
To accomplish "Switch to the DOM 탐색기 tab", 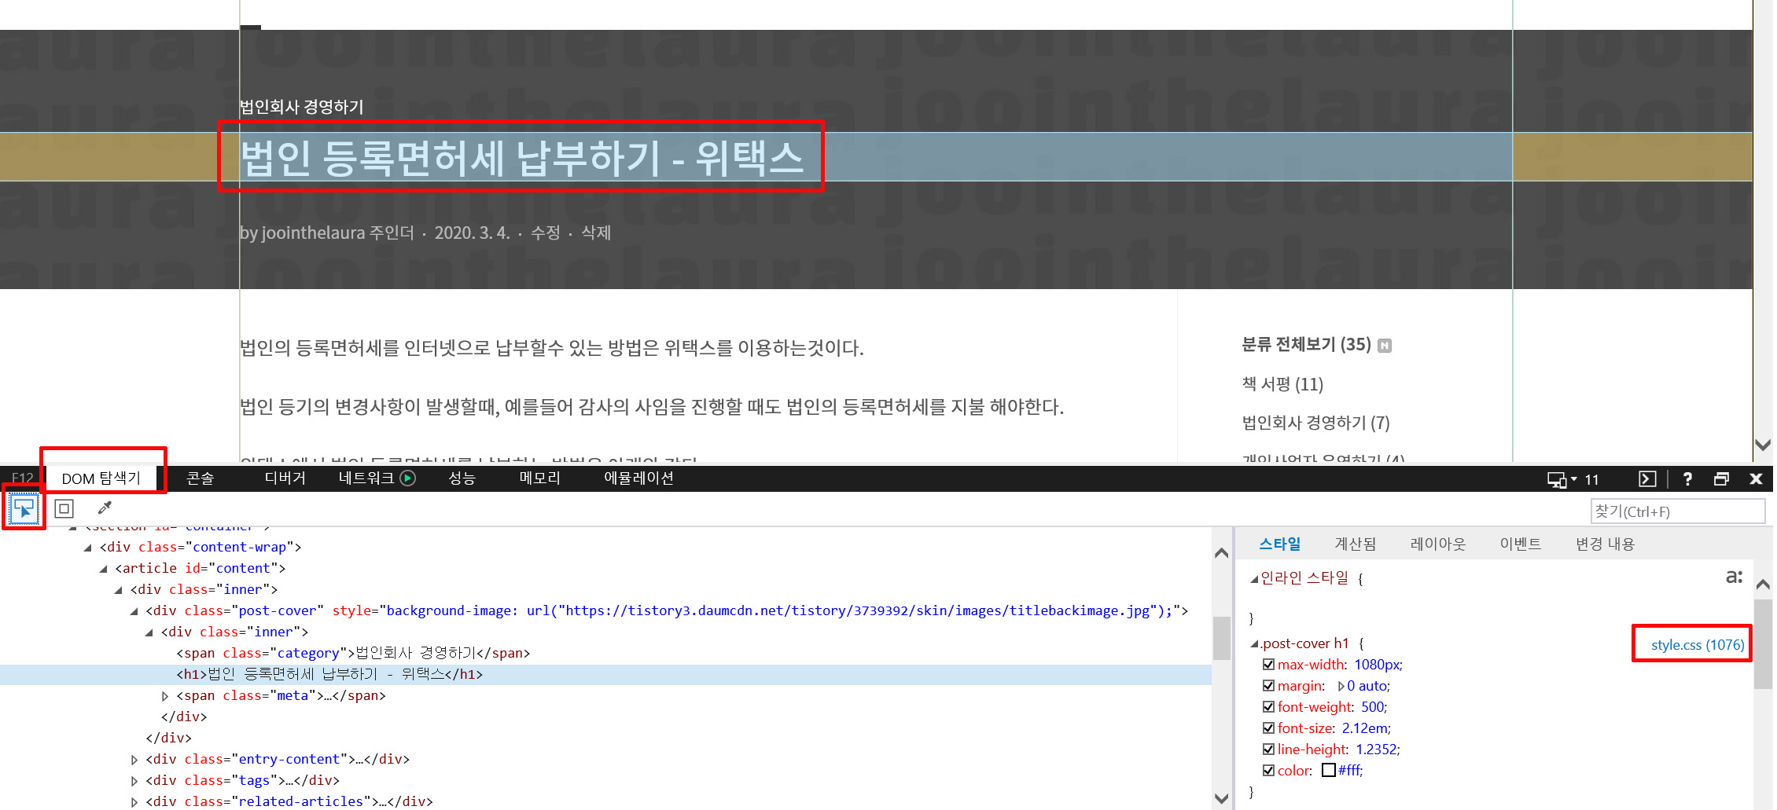I will pos(101,478).
